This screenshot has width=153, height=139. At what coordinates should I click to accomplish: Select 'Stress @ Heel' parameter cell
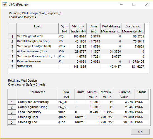point(37,117)
